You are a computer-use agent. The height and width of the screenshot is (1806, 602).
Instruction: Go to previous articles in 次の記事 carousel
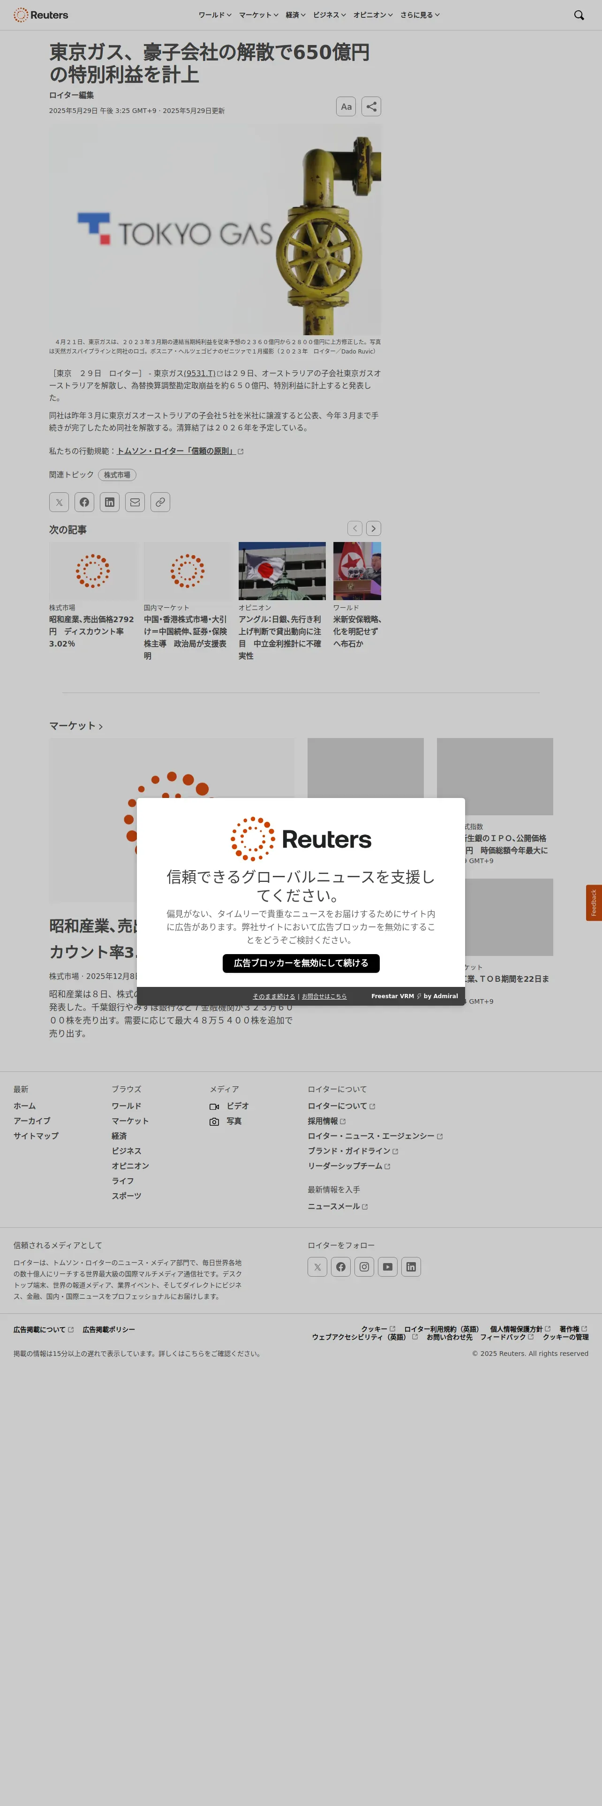pos(355,528)
